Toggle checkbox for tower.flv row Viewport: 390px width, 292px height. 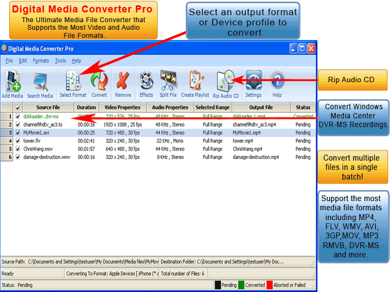point(18,141)
